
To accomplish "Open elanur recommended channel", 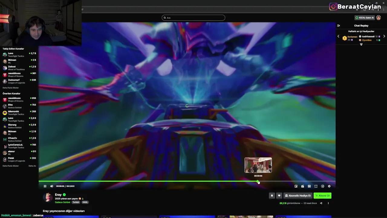I will [19, 153].
